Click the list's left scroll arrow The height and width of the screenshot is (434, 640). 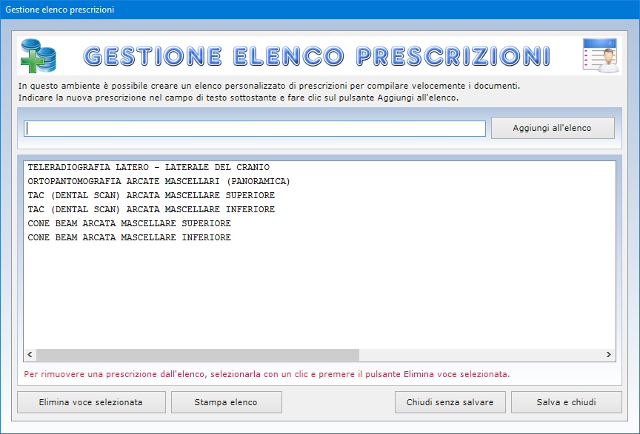30,355
